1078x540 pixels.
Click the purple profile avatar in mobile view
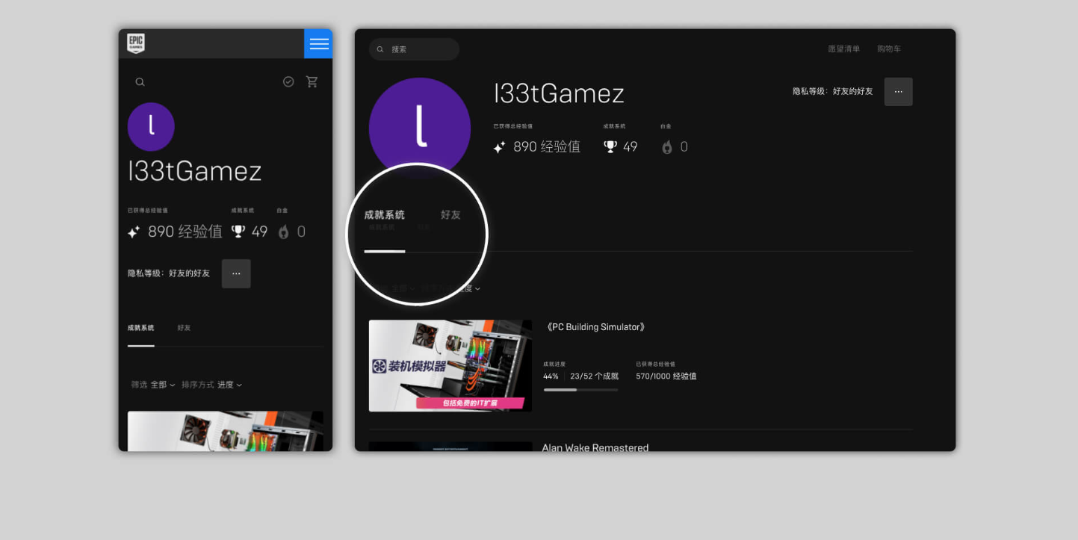point(151,126)
